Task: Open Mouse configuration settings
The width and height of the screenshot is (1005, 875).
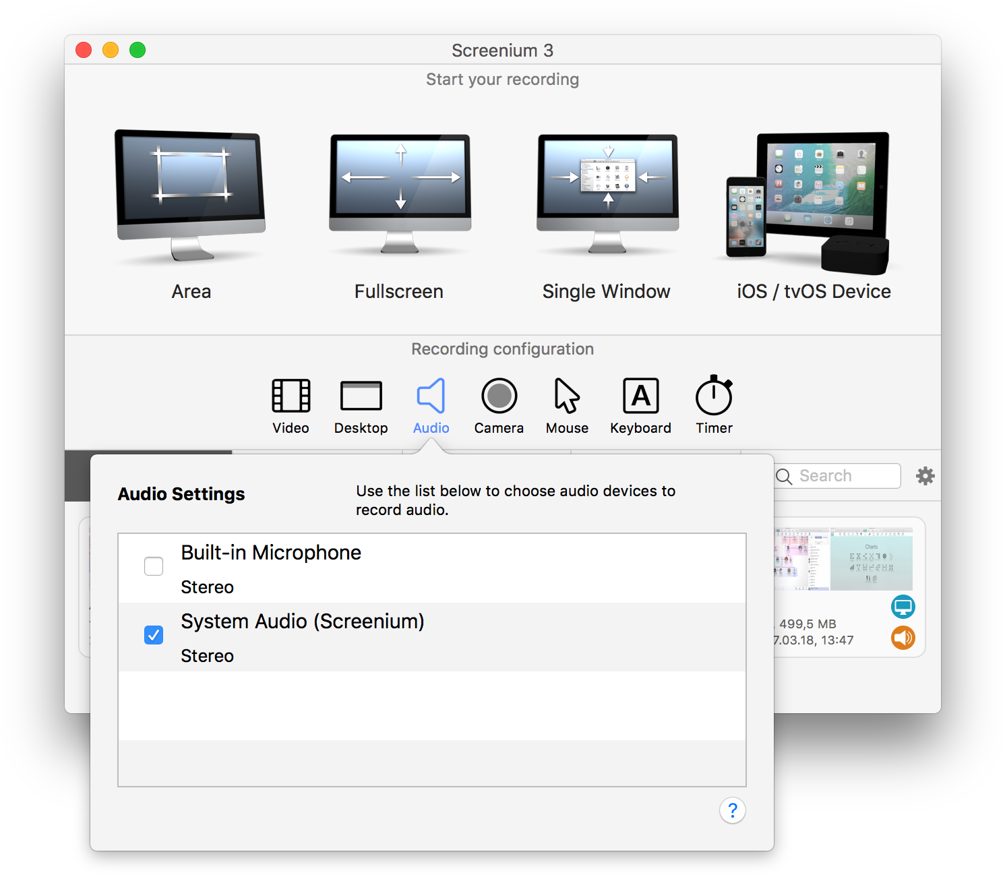Action: 567,406
